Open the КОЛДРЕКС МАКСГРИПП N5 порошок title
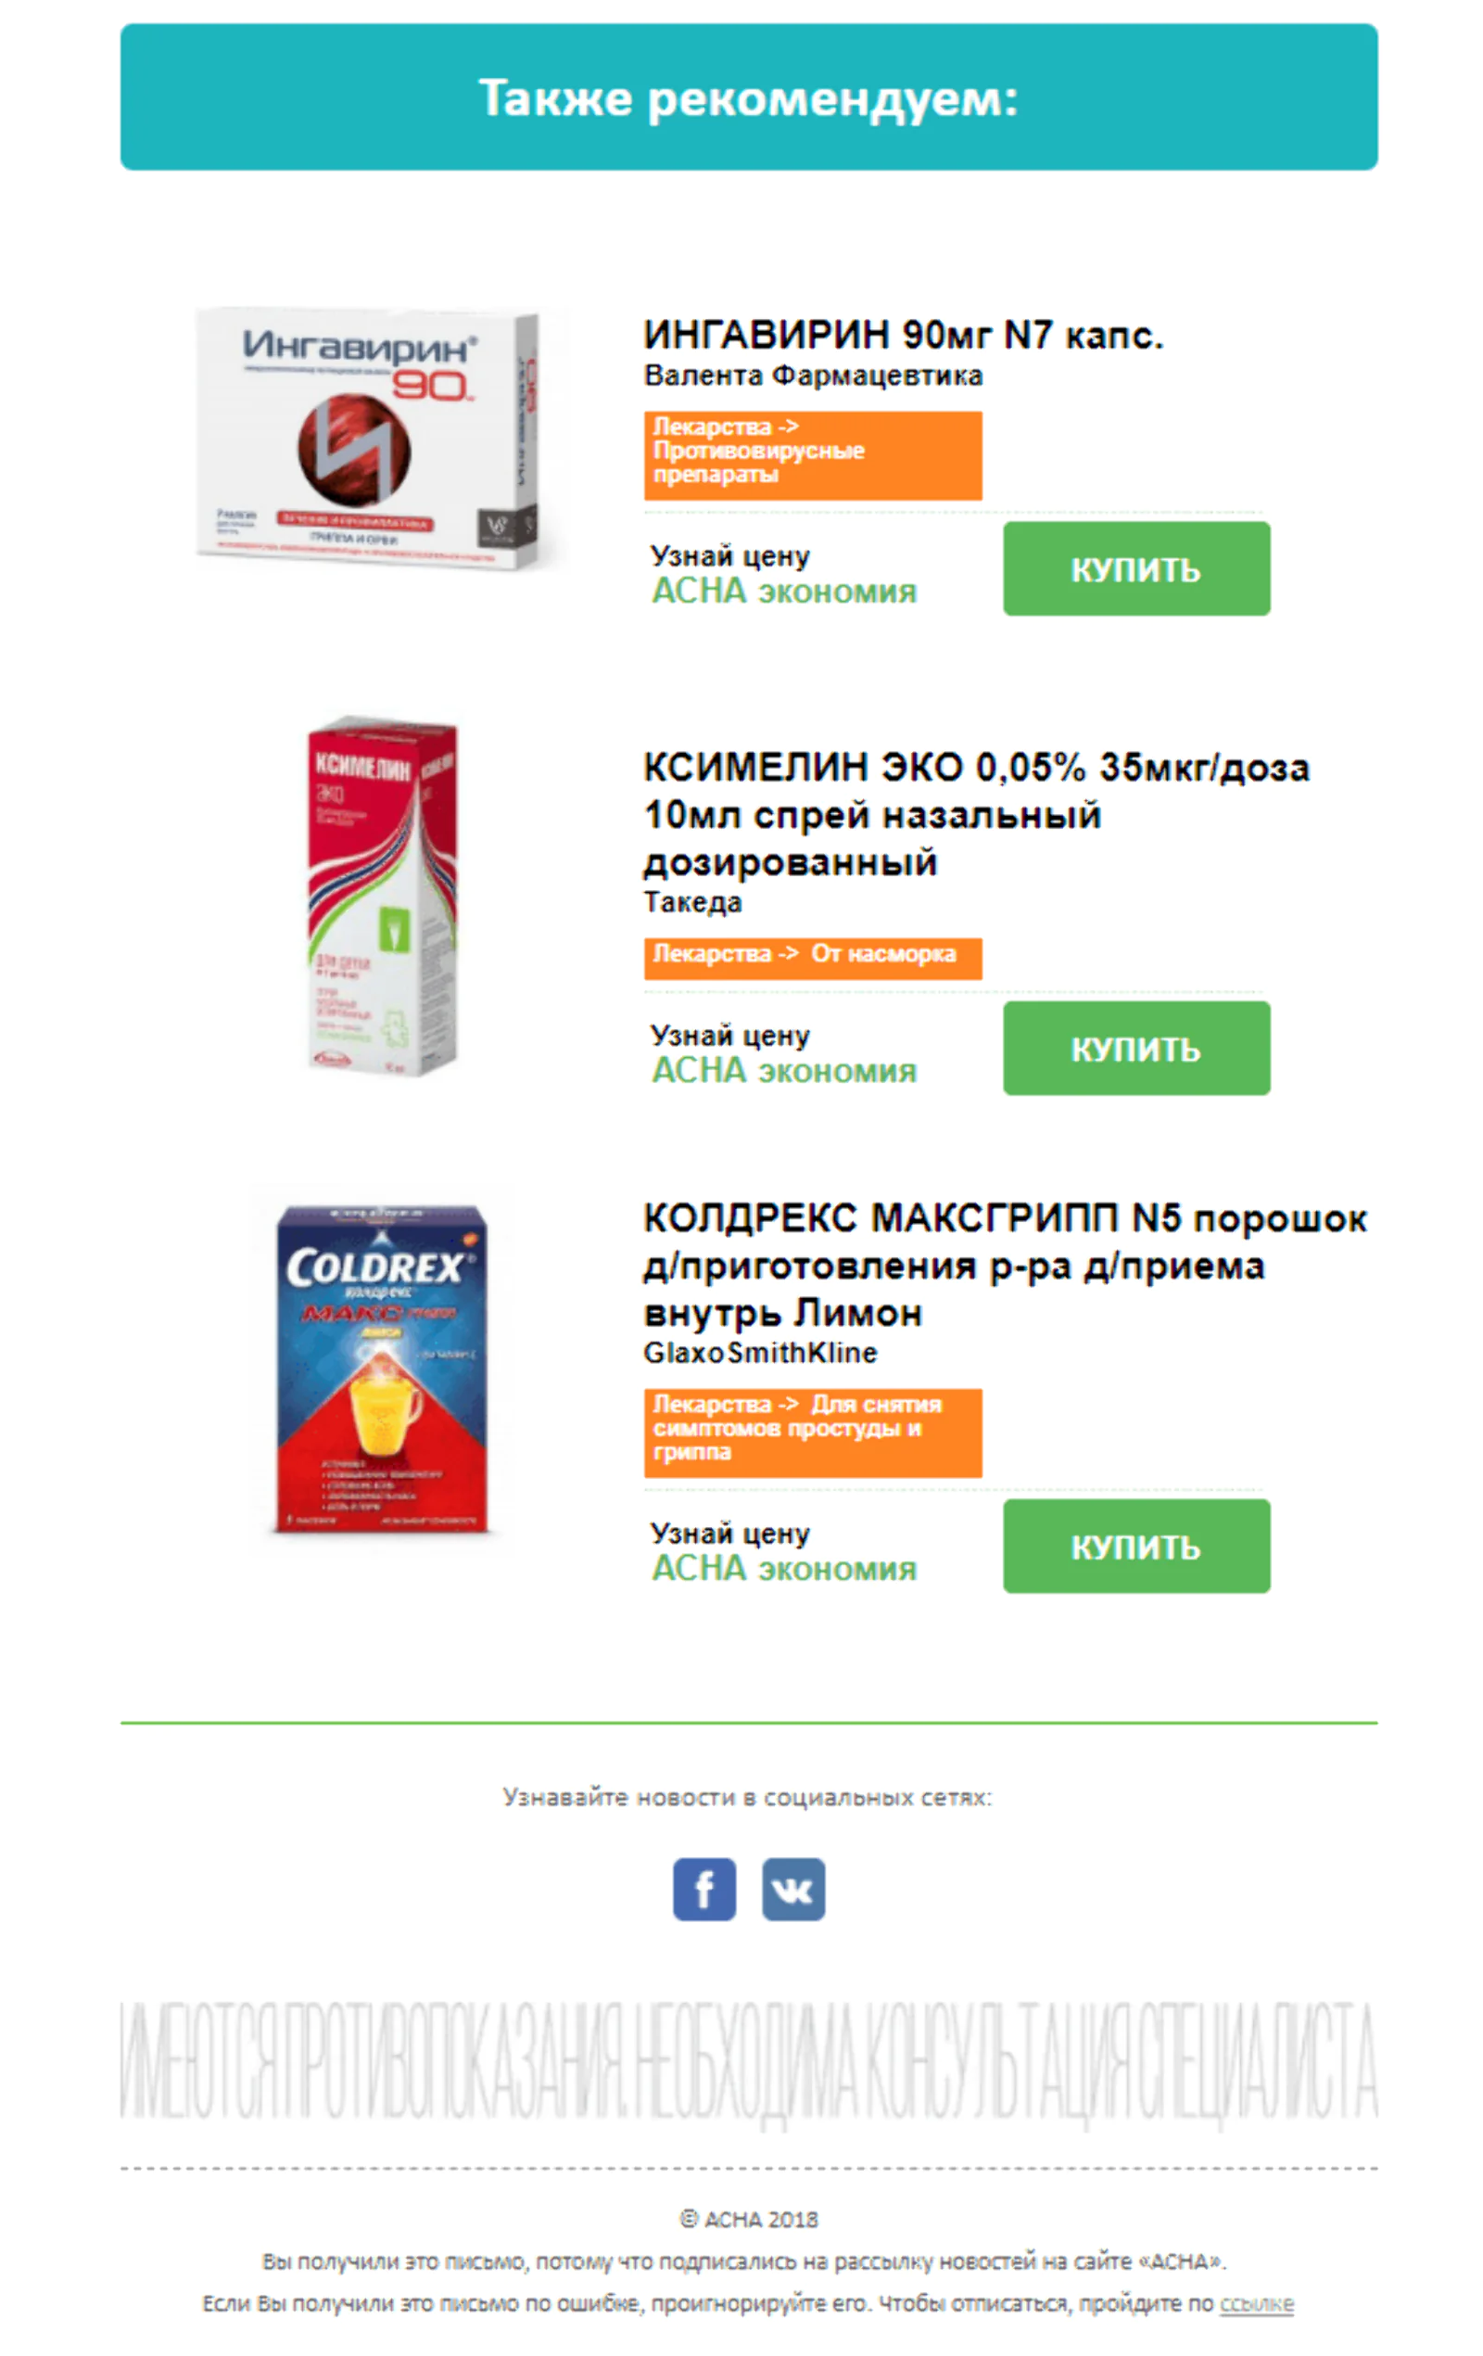This screenshot has height=2356, width=1483. pyautogui.click(x=1005, y=1265)
